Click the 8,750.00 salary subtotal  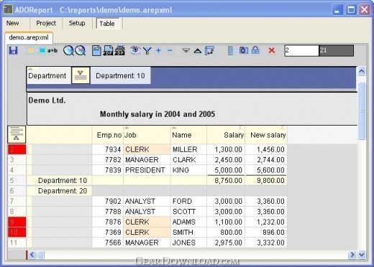(226, 180)
